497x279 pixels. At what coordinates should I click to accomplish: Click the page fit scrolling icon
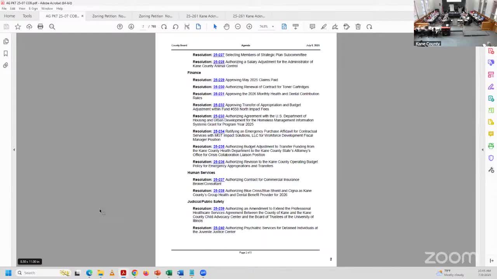pyautogui.click(x=187, y=26)
